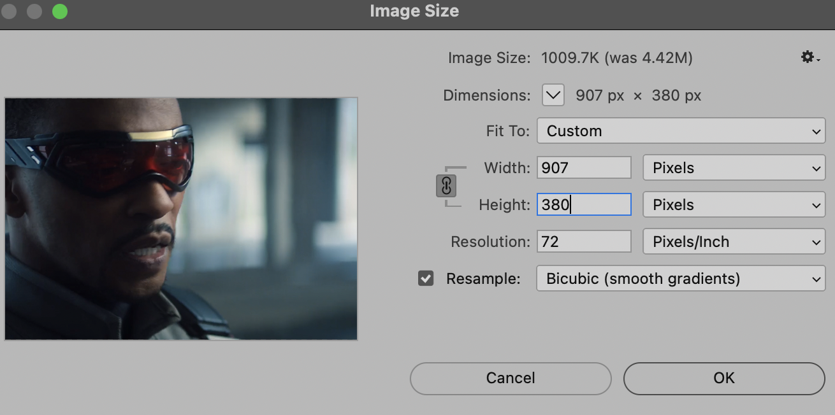Click the Resample label
Screen dimensions: 835x415
click(x=483, y=279)
